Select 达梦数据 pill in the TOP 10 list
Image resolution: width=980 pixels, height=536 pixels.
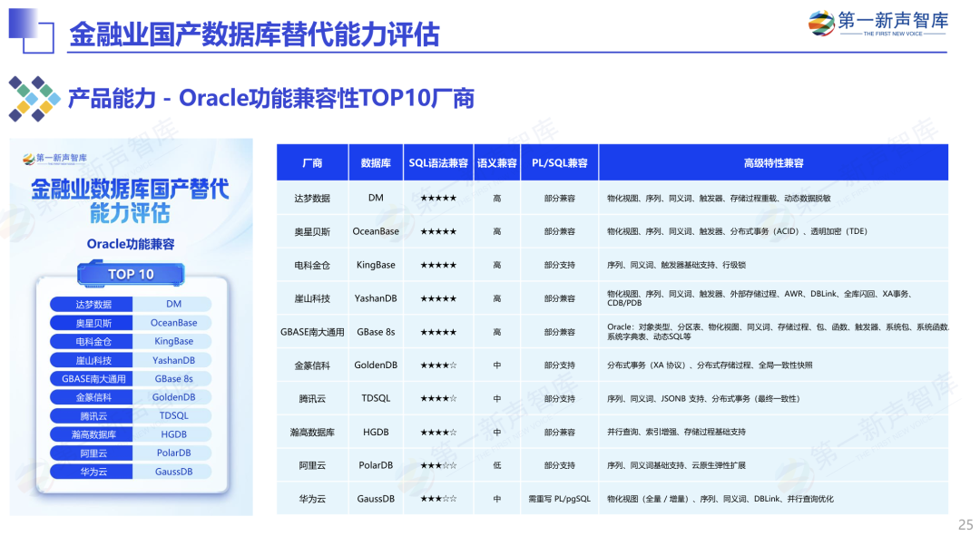(92, 304)
